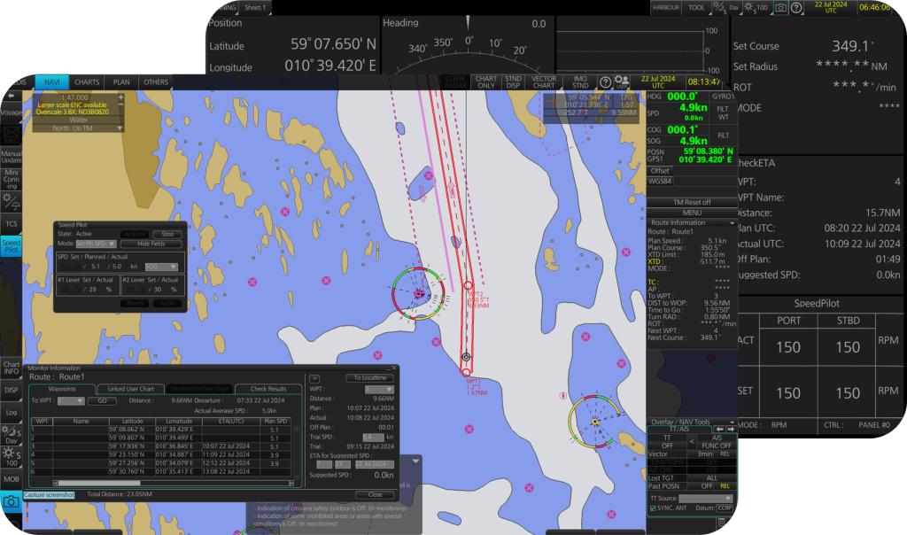This screenshot has width=907, height=535.
Task: Click brightness 100 icon in back conning window
Action: click(756, 7)
